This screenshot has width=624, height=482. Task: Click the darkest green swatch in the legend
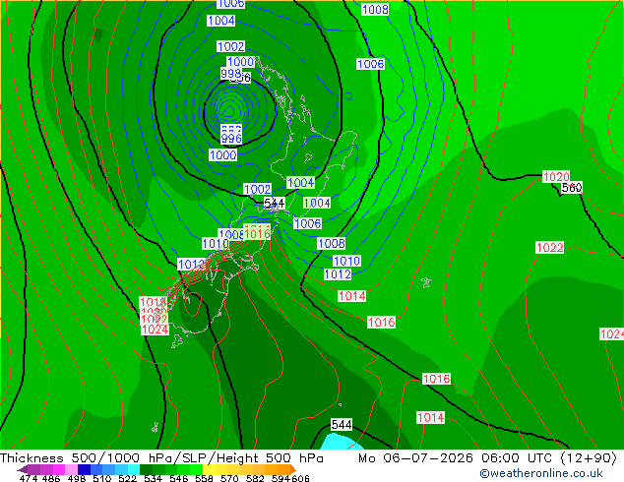(146, 469)
